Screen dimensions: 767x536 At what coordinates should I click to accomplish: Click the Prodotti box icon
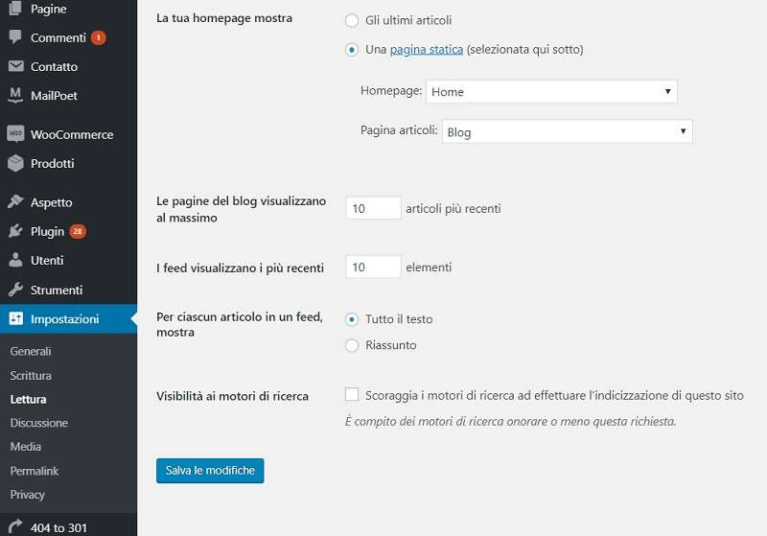pyautogui.click(x=14, y=164)
